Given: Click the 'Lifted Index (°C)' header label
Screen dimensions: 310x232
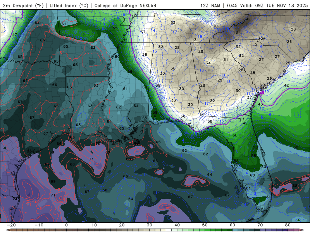Looking at the screenshot, I should (69, 5).
